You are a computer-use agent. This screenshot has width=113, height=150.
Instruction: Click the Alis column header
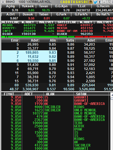tap(48, 40)
